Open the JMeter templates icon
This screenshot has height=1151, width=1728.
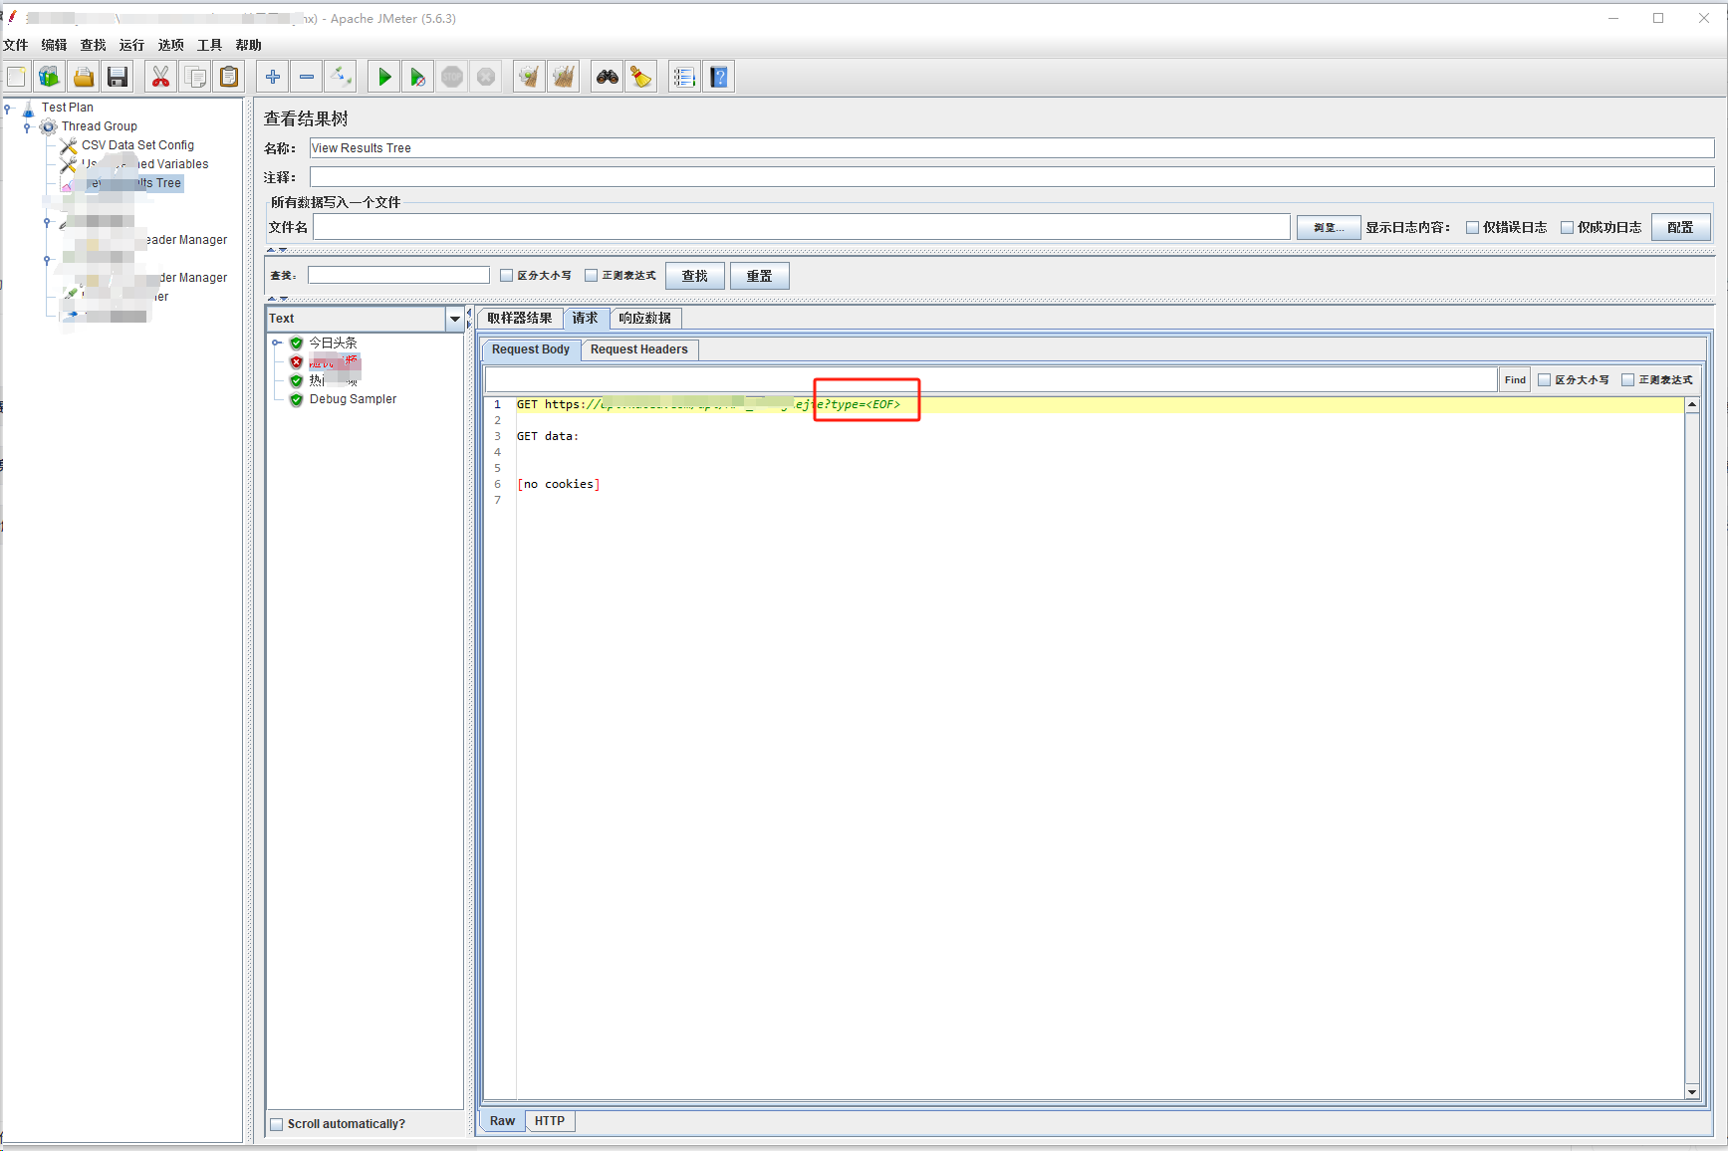point(49,76)
